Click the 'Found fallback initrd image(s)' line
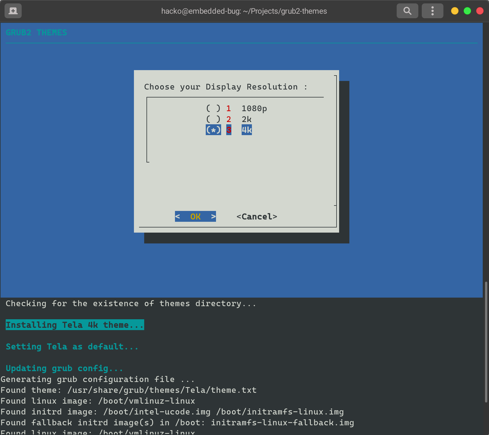Screen dimensions: 489x435 (177, 423)
